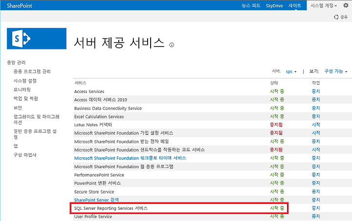Stop Secure Store Service

316,192
